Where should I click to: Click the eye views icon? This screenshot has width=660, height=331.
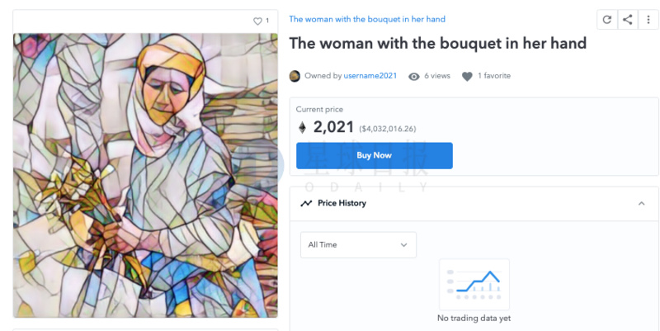tap(414, 76)
